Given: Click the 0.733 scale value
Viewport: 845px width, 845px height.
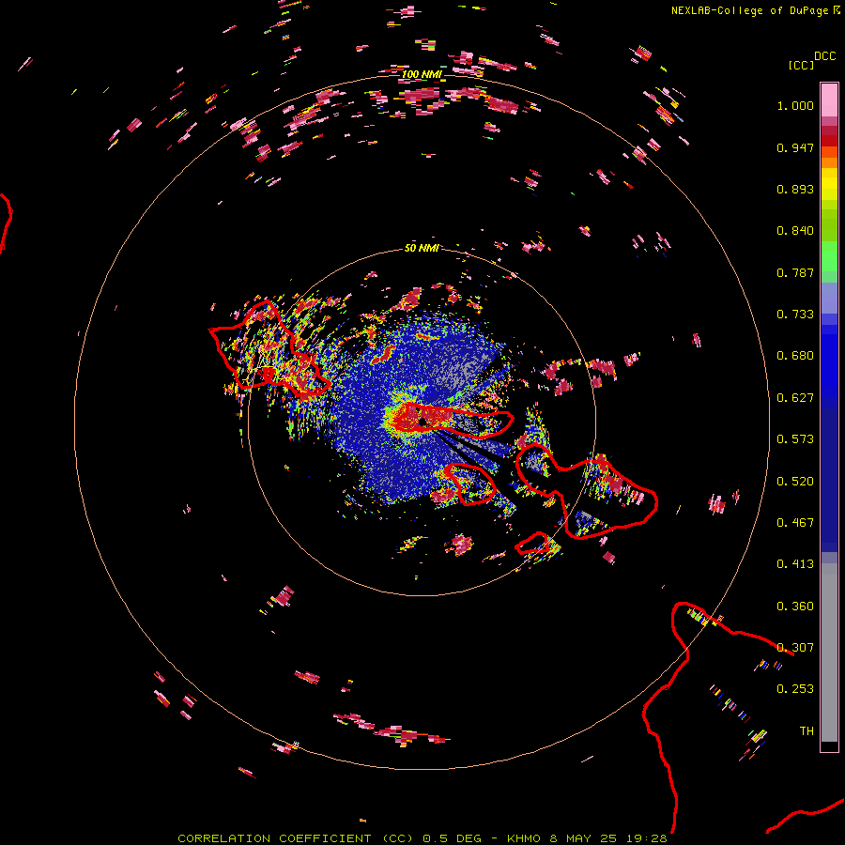Looking at the screenshot, I should pos(795,315).
